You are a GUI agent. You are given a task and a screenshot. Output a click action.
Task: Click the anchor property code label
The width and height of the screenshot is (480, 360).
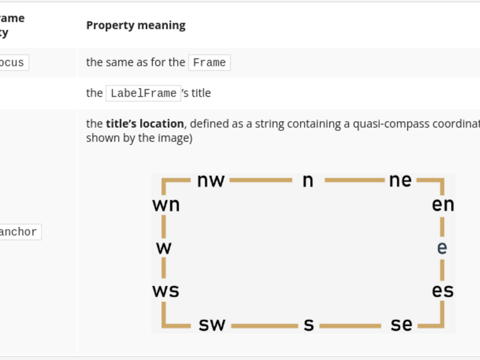click(19, 232)
